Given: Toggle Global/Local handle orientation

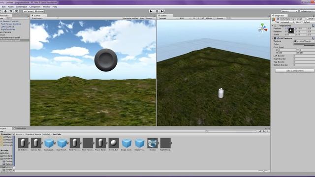Looking at the screenshot, I should coord(39,11).
